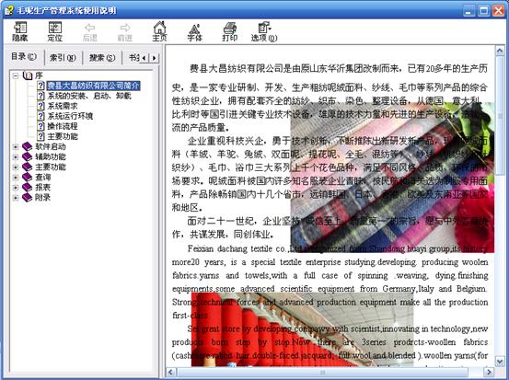Click the page icon beside 系统需求
The image size is (509, 380).
[x=40, y=106]
